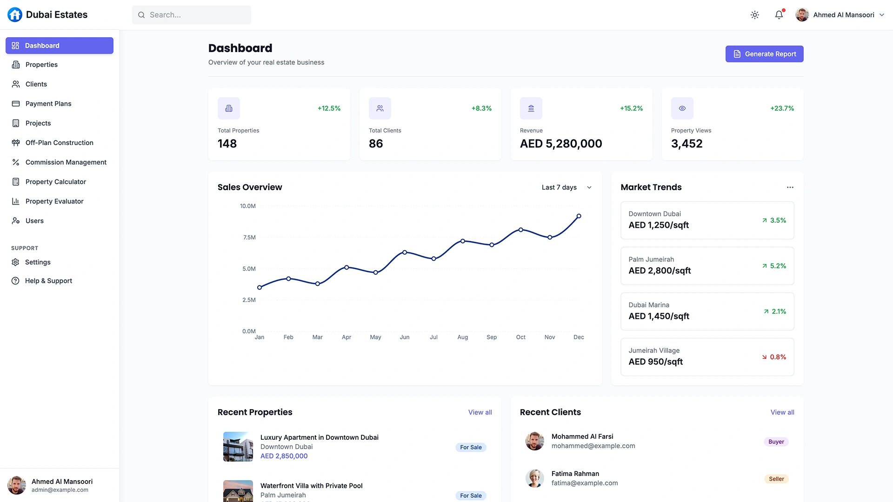The width and height of the screenshot is (893, 502).
Task: Click the Total Properties building icon
Action: [229, 108]
